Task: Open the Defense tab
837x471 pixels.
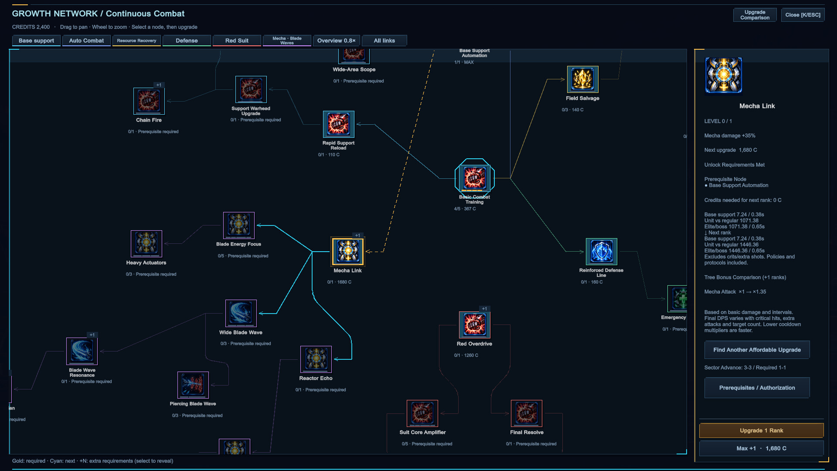Action: point(187,41)
